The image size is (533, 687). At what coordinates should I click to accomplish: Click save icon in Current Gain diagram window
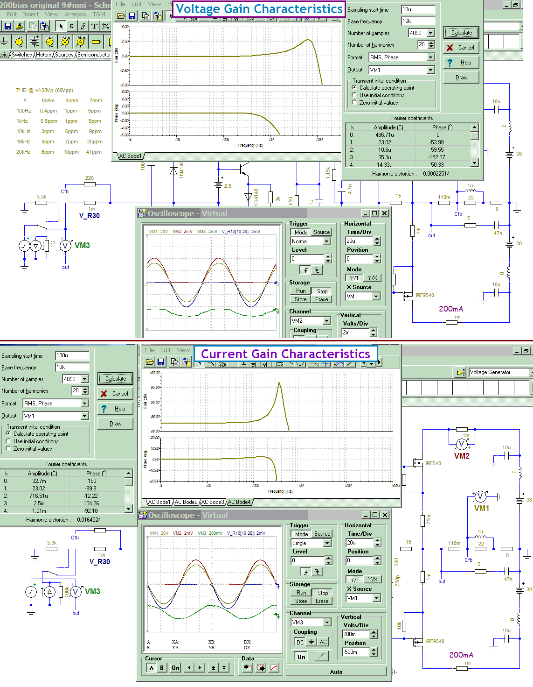tap(161, 362)
